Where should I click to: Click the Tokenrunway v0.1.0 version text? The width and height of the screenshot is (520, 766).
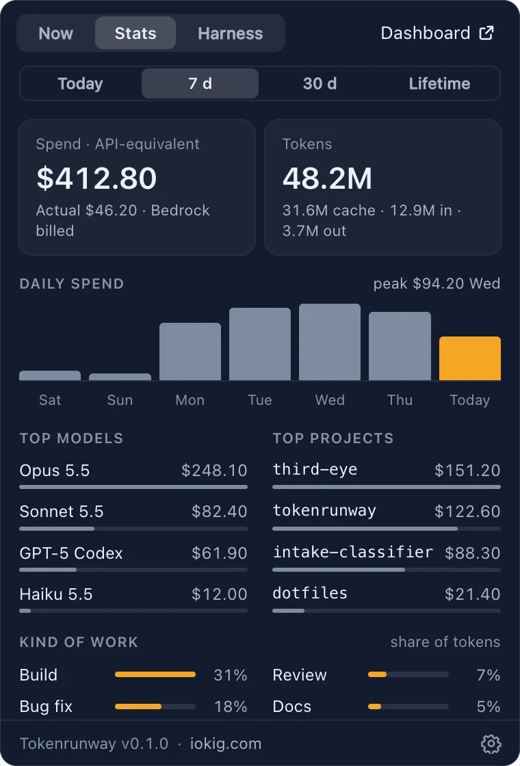pyautogui.click(x=94, y=743)
